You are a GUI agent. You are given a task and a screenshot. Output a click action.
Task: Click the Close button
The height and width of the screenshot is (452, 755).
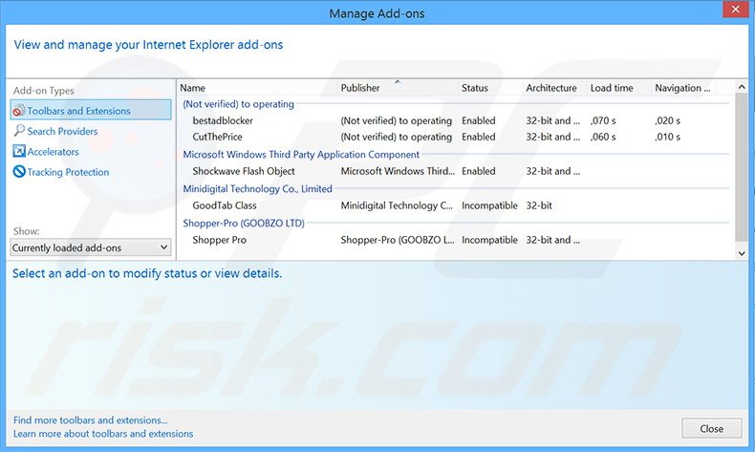(711, 428)
